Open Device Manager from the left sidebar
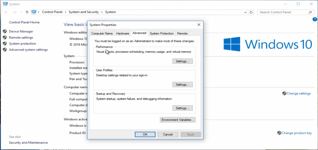 (x=21, y=31)
